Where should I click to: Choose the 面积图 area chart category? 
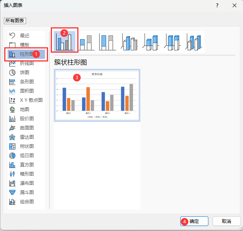pos(27,91)
